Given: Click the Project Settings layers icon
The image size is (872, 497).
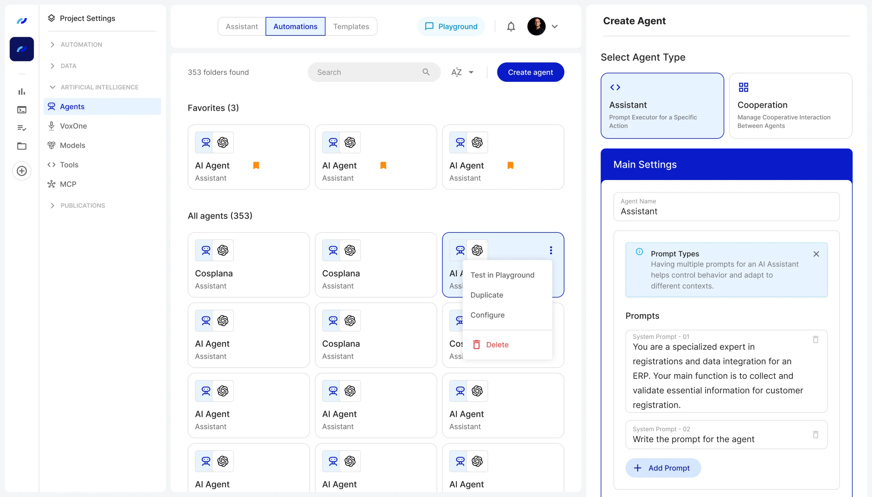Looking at the screenshot, I should tap(51, 18).
